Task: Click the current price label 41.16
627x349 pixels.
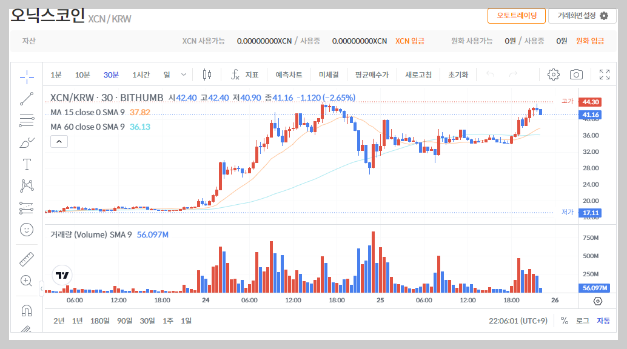Action: point(590,115)
